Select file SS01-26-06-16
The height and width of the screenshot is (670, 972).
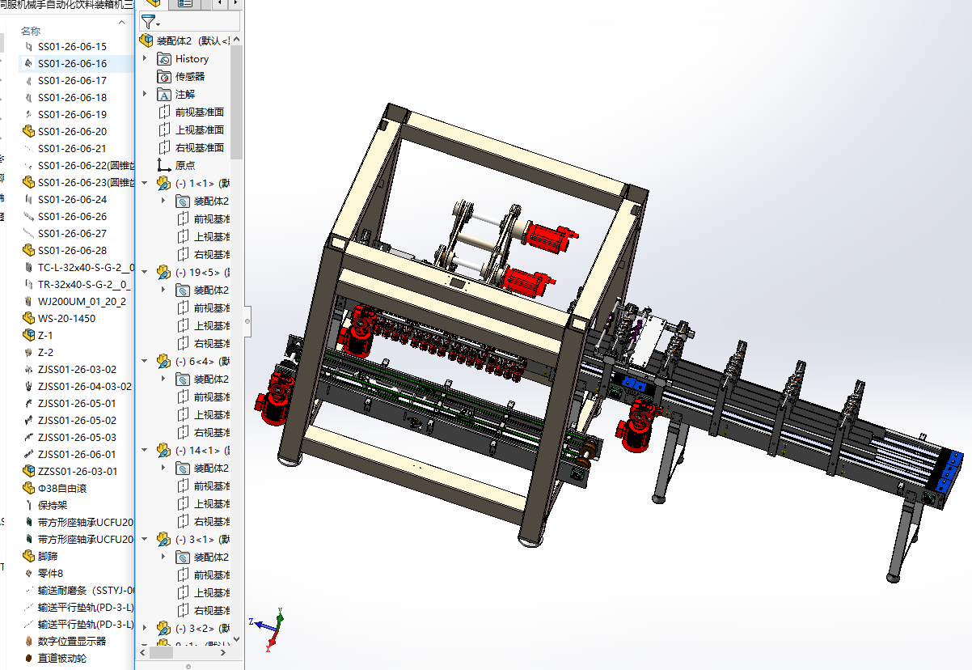click(x=72, y=64)
